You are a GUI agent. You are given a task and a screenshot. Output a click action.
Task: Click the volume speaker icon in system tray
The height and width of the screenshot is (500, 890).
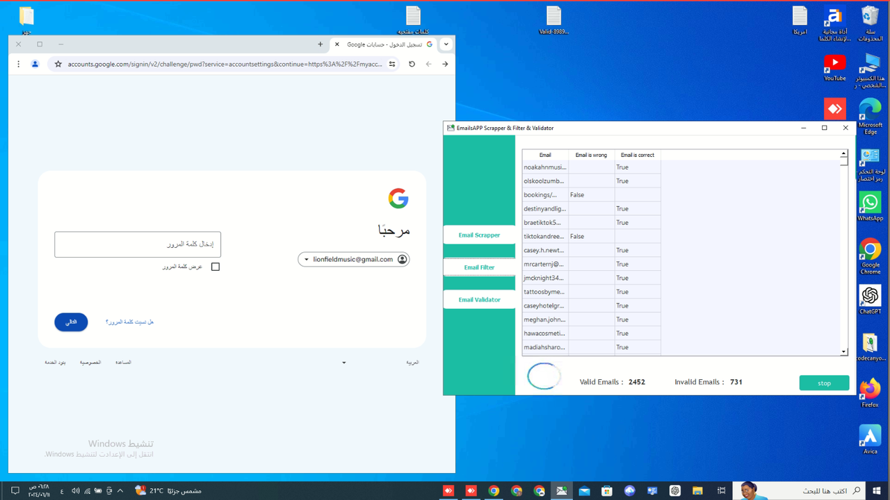tap(75, 491)
